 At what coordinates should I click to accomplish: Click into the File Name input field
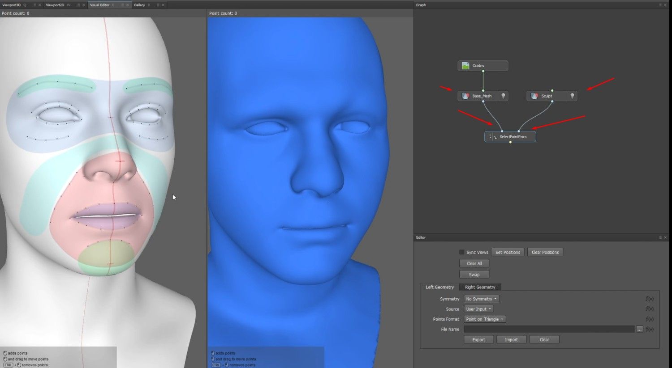tap(549, 329)
